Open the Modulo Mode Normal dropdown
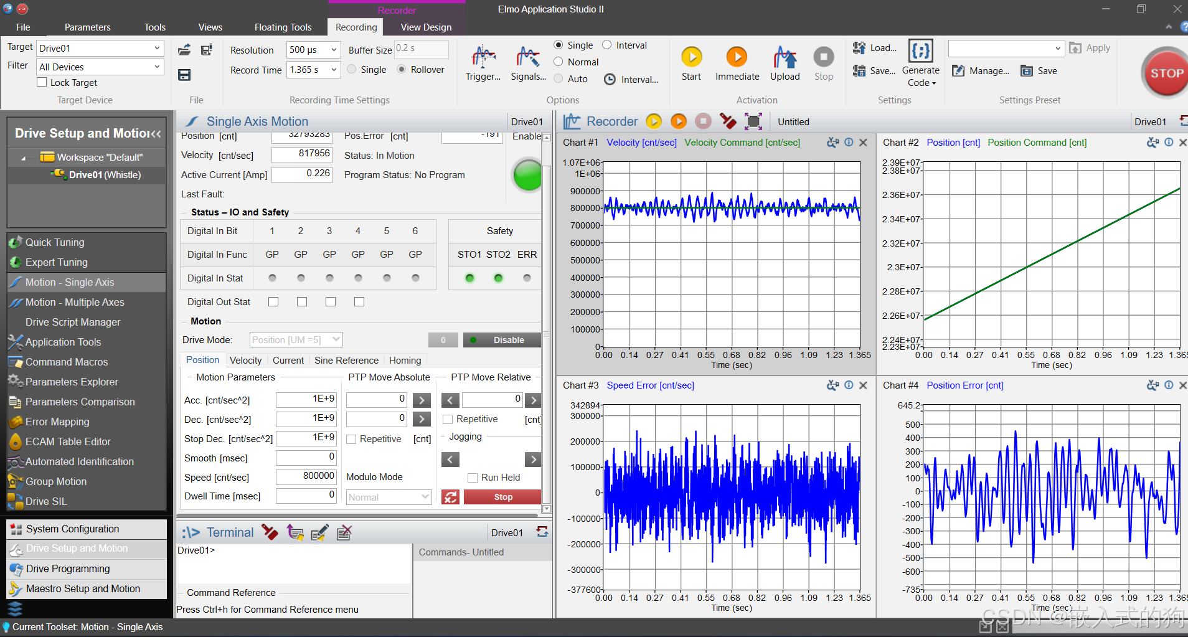Viewport: 1188px width, 637px height. (x=389, y=497)
